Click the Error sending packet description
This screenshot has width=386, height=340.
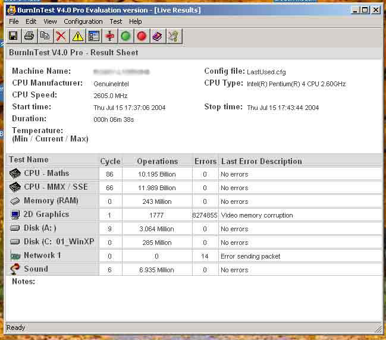tap(250, 256)
